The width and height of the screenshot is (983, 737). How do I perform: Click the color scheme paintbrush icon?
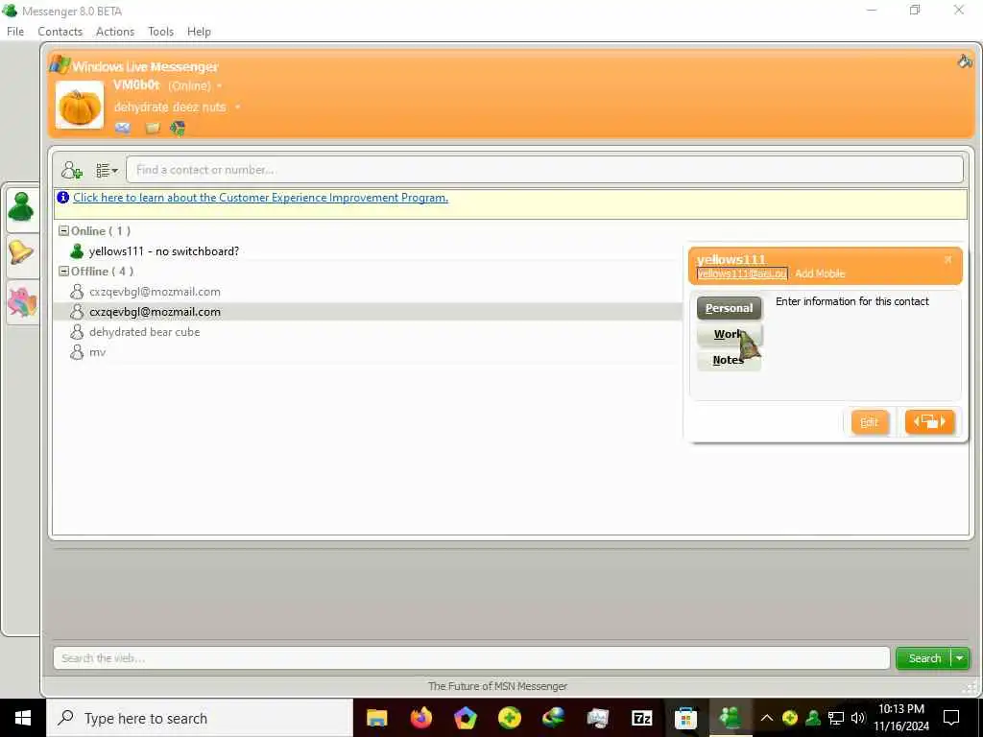click(x=964, y=61)
